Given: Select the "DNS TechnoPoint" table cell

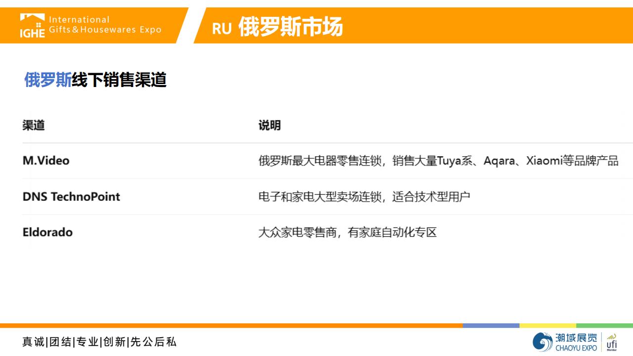Looking at the screenshot, I should pyautogui.click(x=71, y=196).
